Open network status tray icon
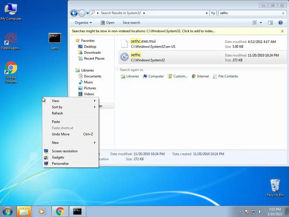Image resolution: width=289 pixels, height=217 pixels. 254,212
